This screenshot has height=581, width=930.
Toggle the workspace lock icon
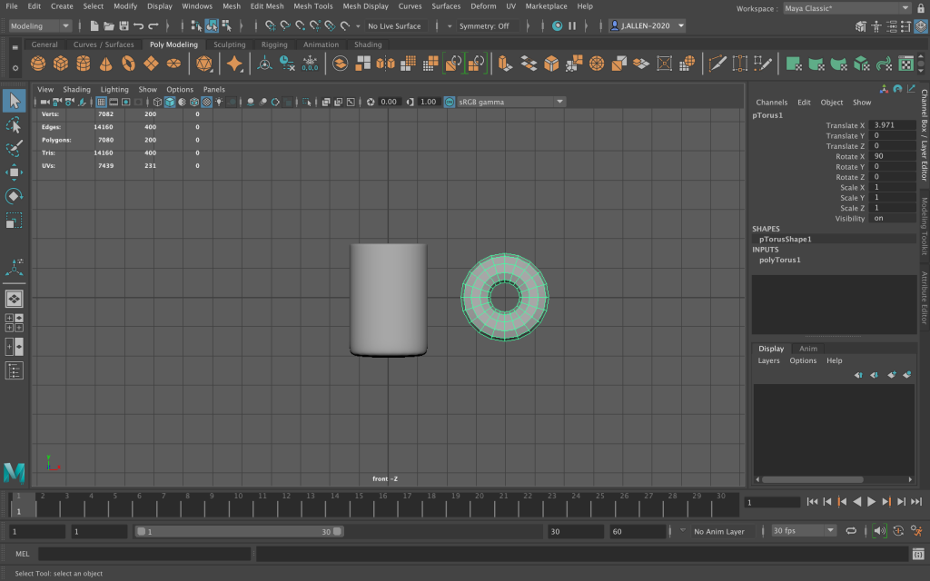pos(919,8)
